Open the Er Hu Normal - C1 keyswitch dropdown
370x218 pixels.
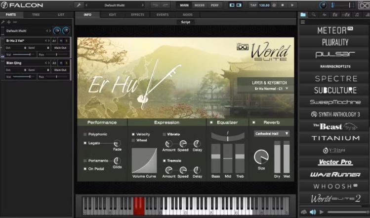coord(271,89)
